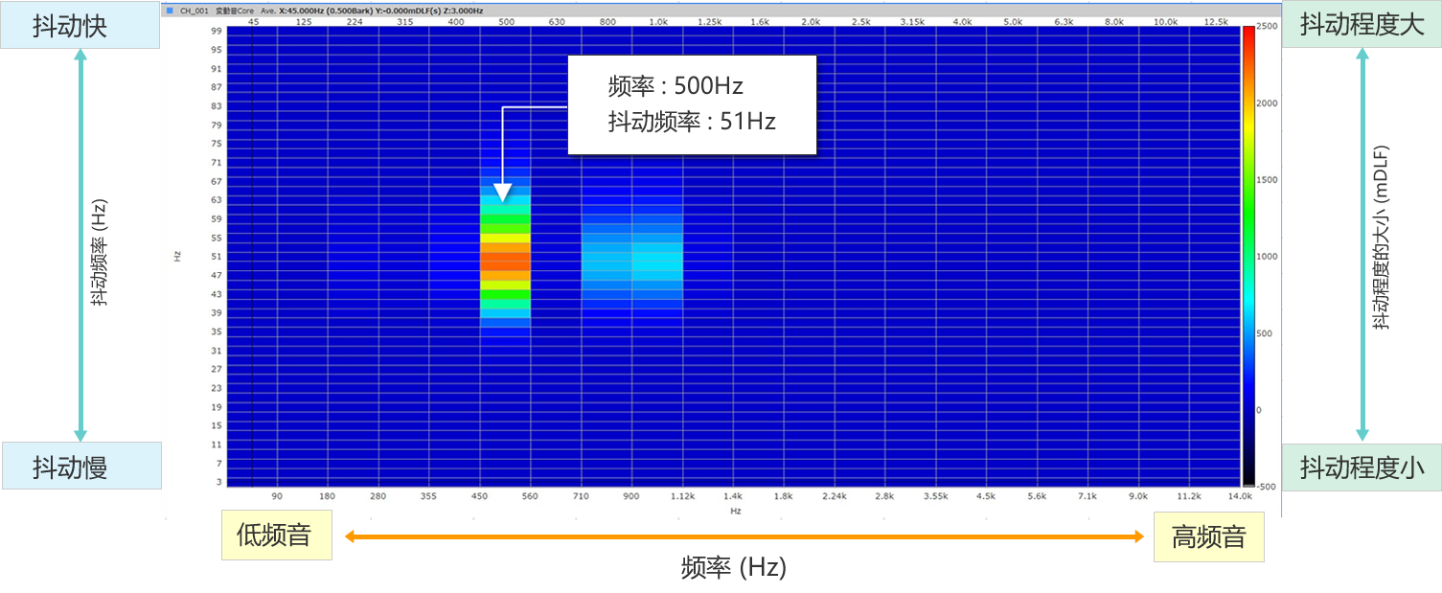Viewport: 1442px width, 593px height.
Task: Select the 高频音 label box
Action: (1209, 536)
